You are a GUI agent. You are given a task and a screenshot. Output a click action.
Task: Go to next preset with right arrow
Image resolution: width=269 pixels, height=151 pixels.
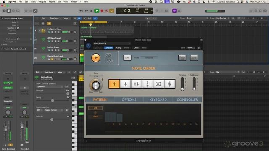[100, 48]
